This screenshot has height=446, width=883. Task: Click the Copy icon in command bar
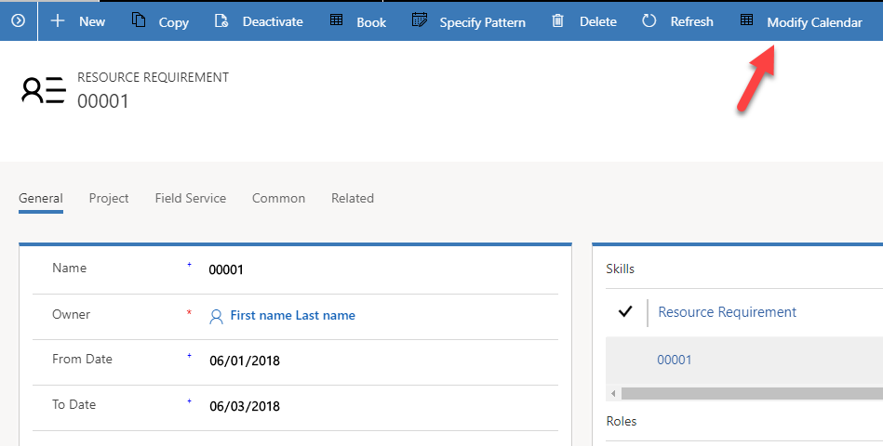[139, 20]
